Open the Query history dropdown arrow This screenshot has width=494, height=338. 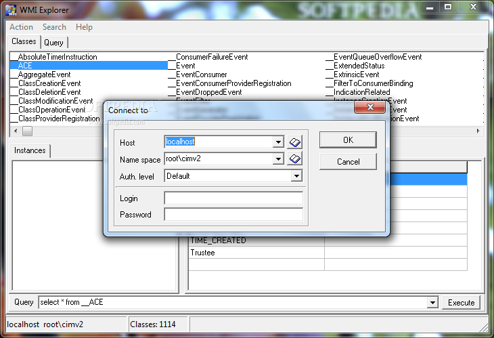[x=432, y=303]
